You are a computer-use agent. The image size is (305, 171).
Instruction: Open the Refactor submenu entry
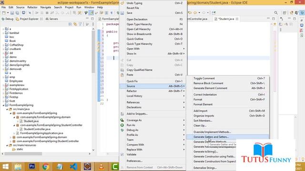pyautogui.click(x=152, y=91)
